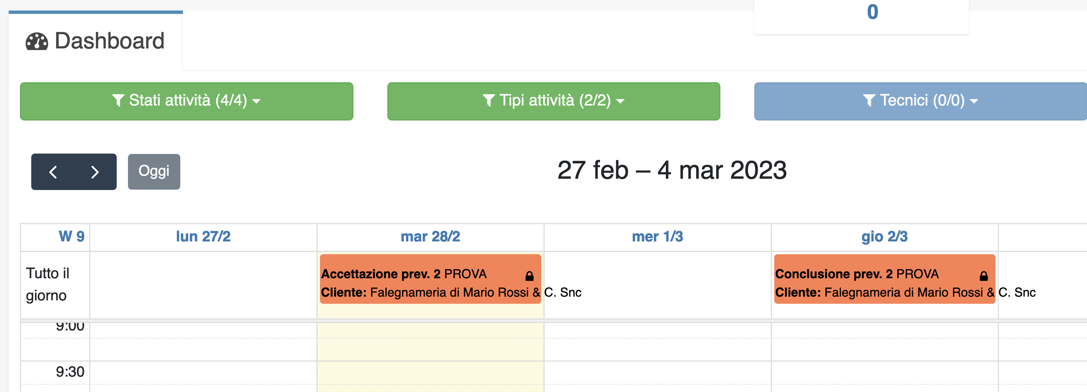Select the gio 2/3 column header

pyautogui.click(x=884, y=237)
